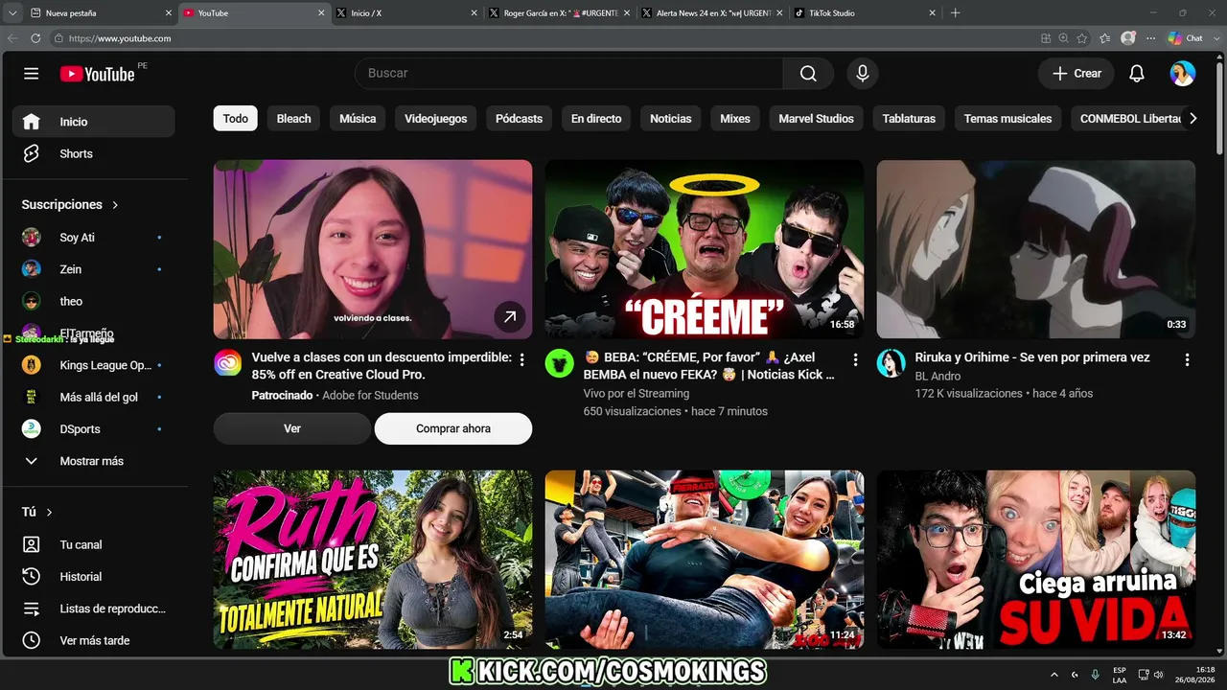Open the notifications bell

click(1136, 74)
